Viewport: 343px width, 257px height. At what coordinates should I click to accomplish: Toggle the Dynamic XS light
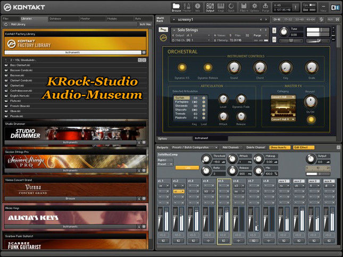click(x=182, y=67)
